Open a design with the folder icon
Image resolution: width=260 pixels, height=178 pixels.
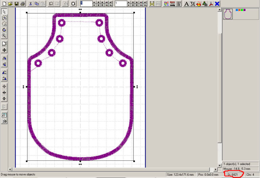click(x=10, y=4)
